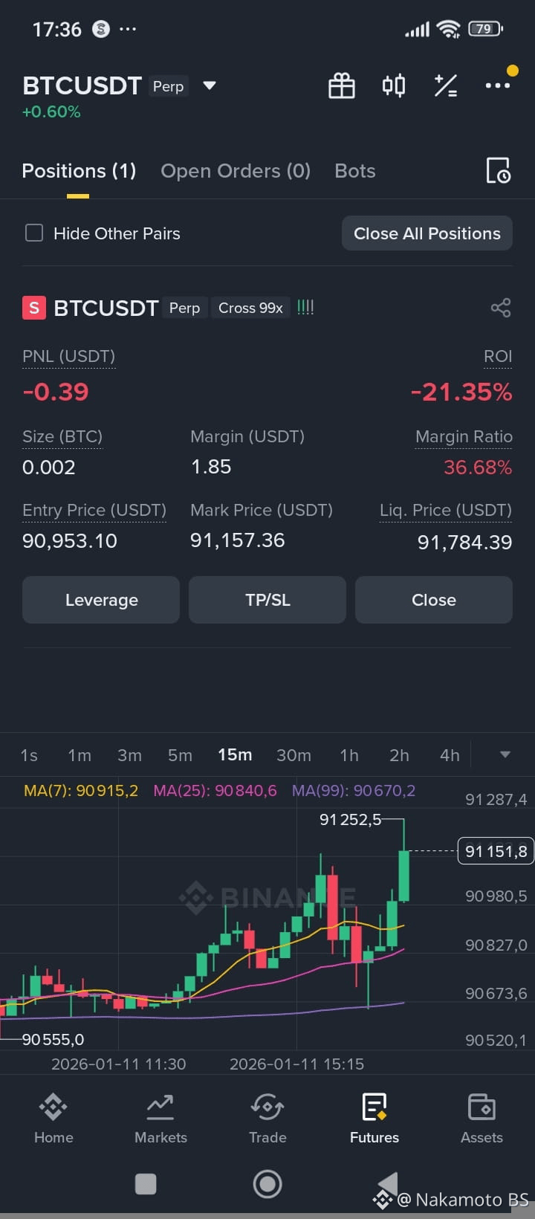This screenshot has height=1219, width=535.
Task: Open the Assets wallet tab
Action: point(481,1118)
